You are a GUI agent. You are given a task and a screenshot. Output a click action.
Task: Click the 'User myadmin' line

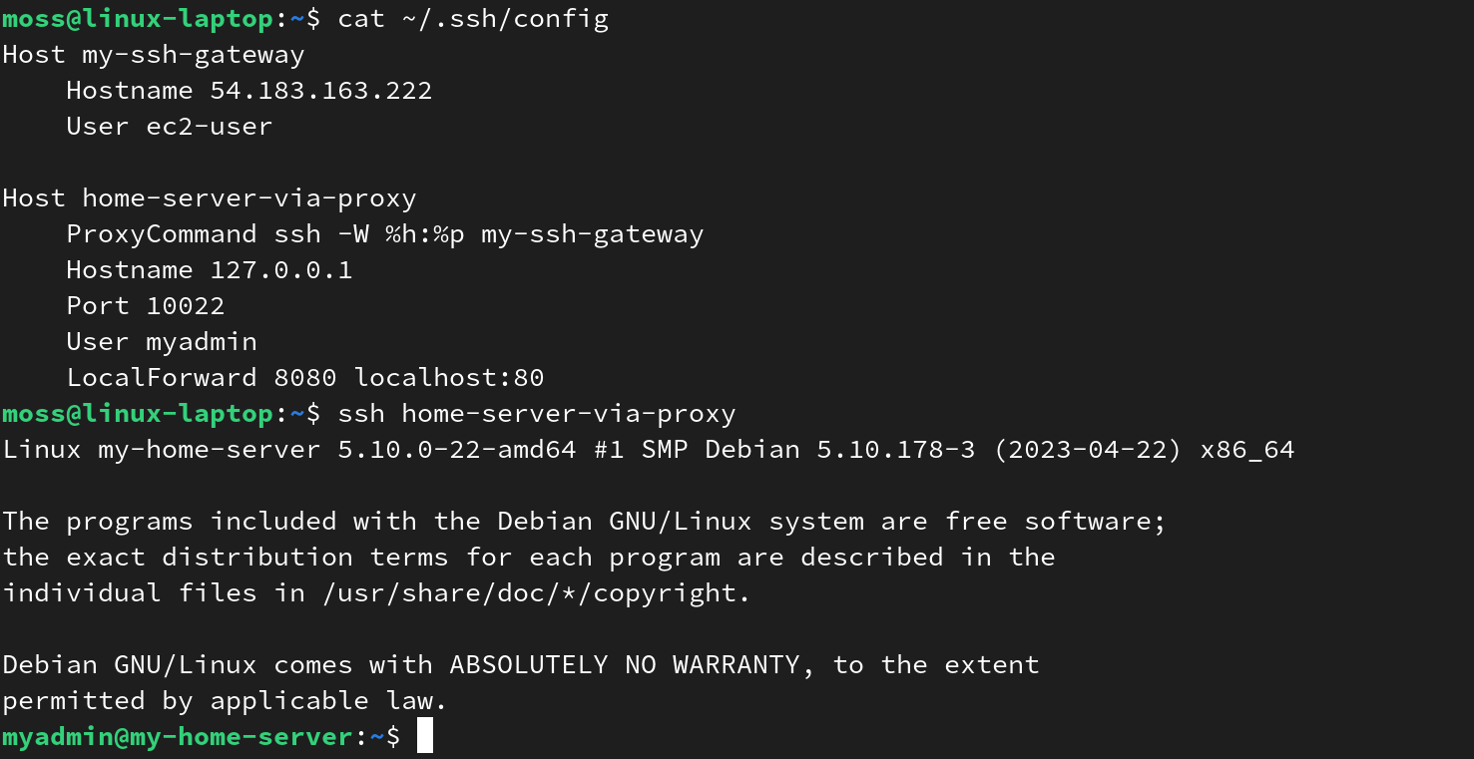tap(162, 342)
